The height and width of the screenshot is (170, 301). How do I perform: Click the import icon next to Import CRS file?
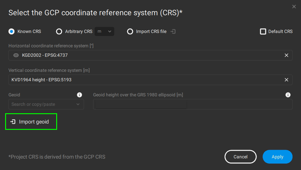click(x=173, y=31)
